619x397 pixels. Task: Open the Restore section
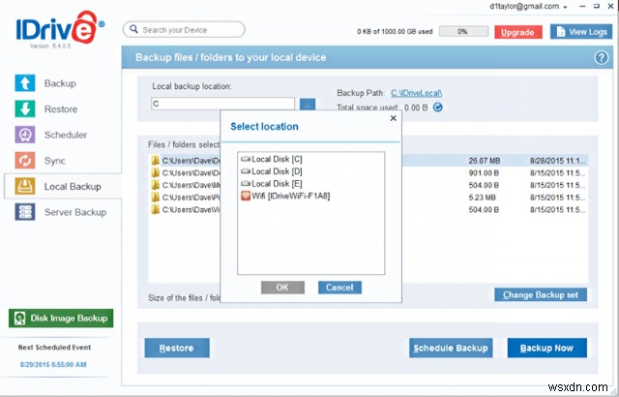61,109
